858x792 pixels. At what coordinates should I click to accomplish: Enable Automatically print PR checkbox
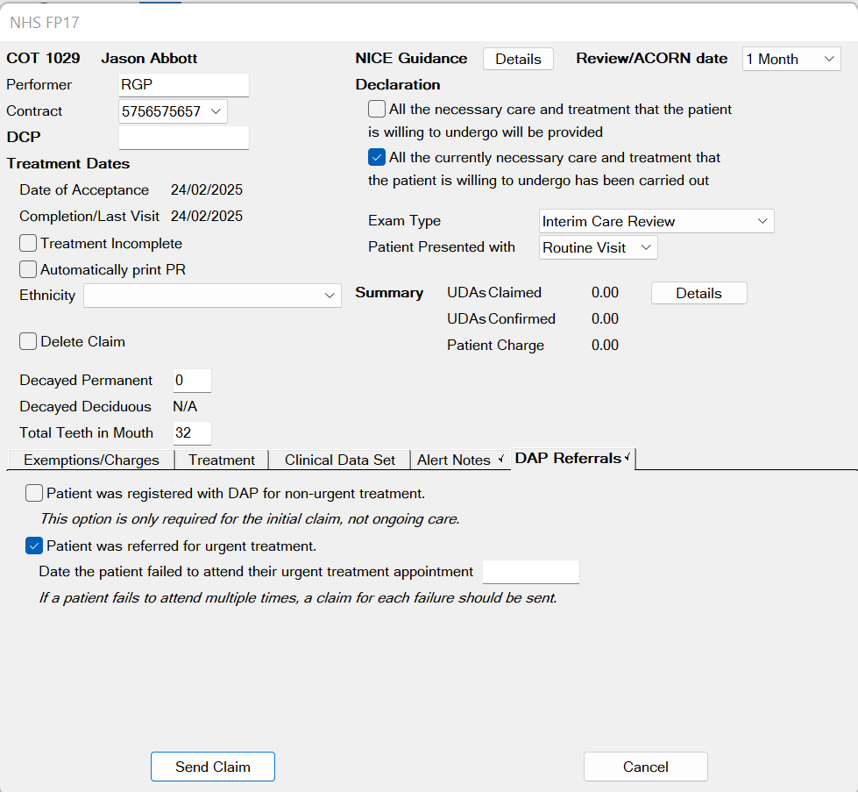tap(28, 269)
